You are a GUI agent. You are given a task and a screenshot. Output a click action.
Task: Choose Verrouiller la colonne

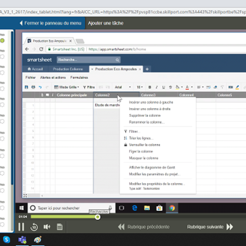[x=145, y=145]
